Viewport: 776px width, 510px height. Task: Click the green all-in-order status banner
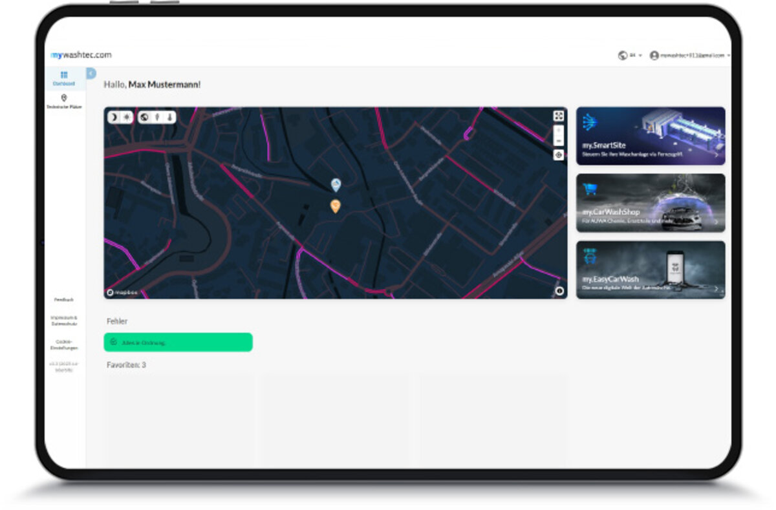click(x=178, y=342)
